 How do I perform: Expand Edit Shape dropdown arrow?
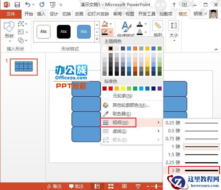click(26, 24)
